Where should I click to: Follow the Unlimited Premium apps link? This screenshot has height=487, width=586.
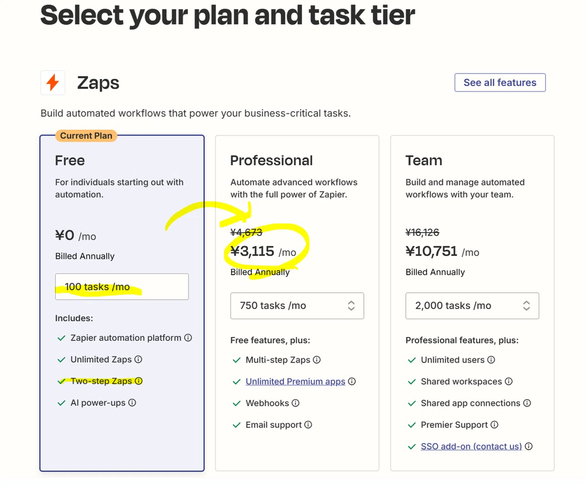pos(295,382)
